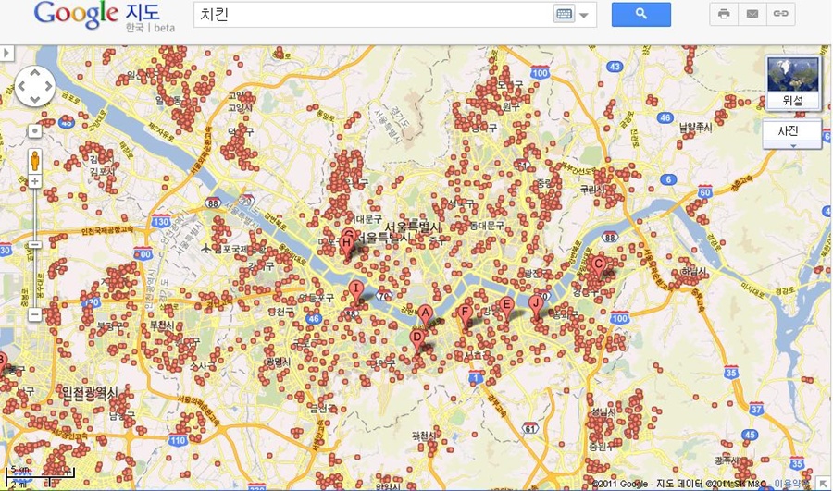Pan map down with the down arrow
Screen dimensions: 833x491
[x=34, y=99]
